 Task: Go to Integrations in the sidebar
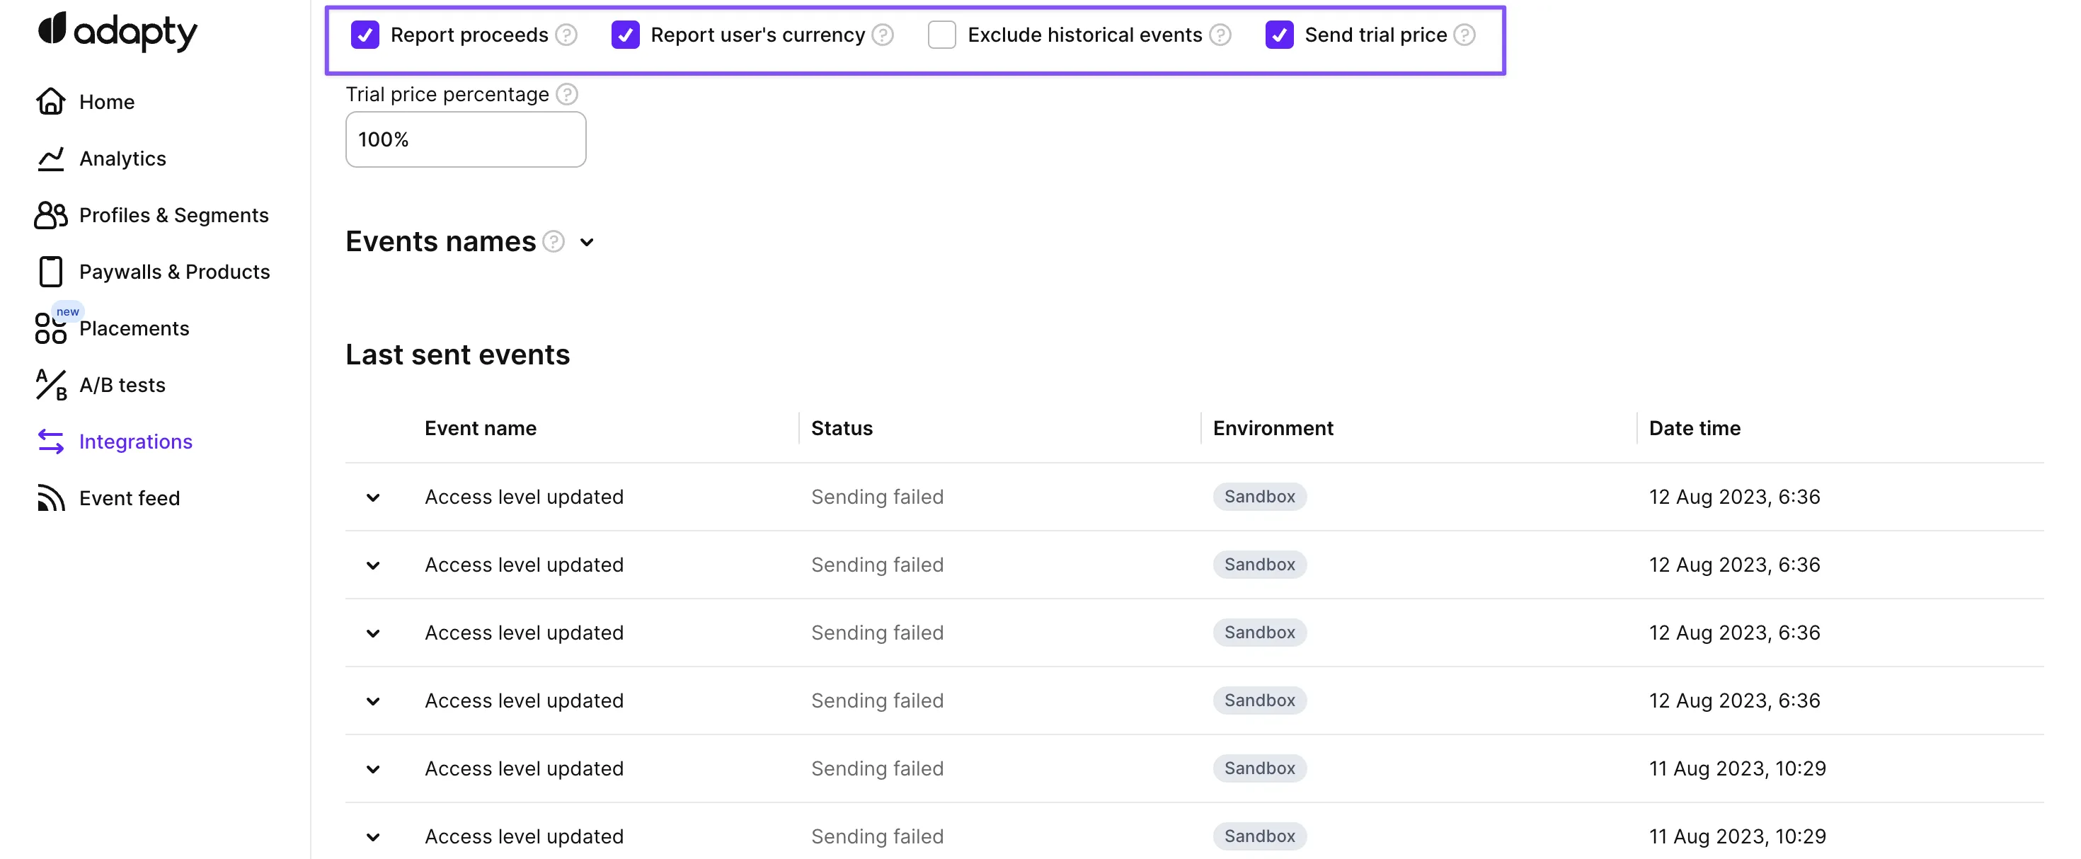(x=136, y=442)
